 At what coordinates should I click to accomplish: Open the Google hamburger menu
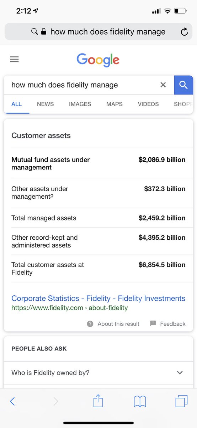(14, 60)
